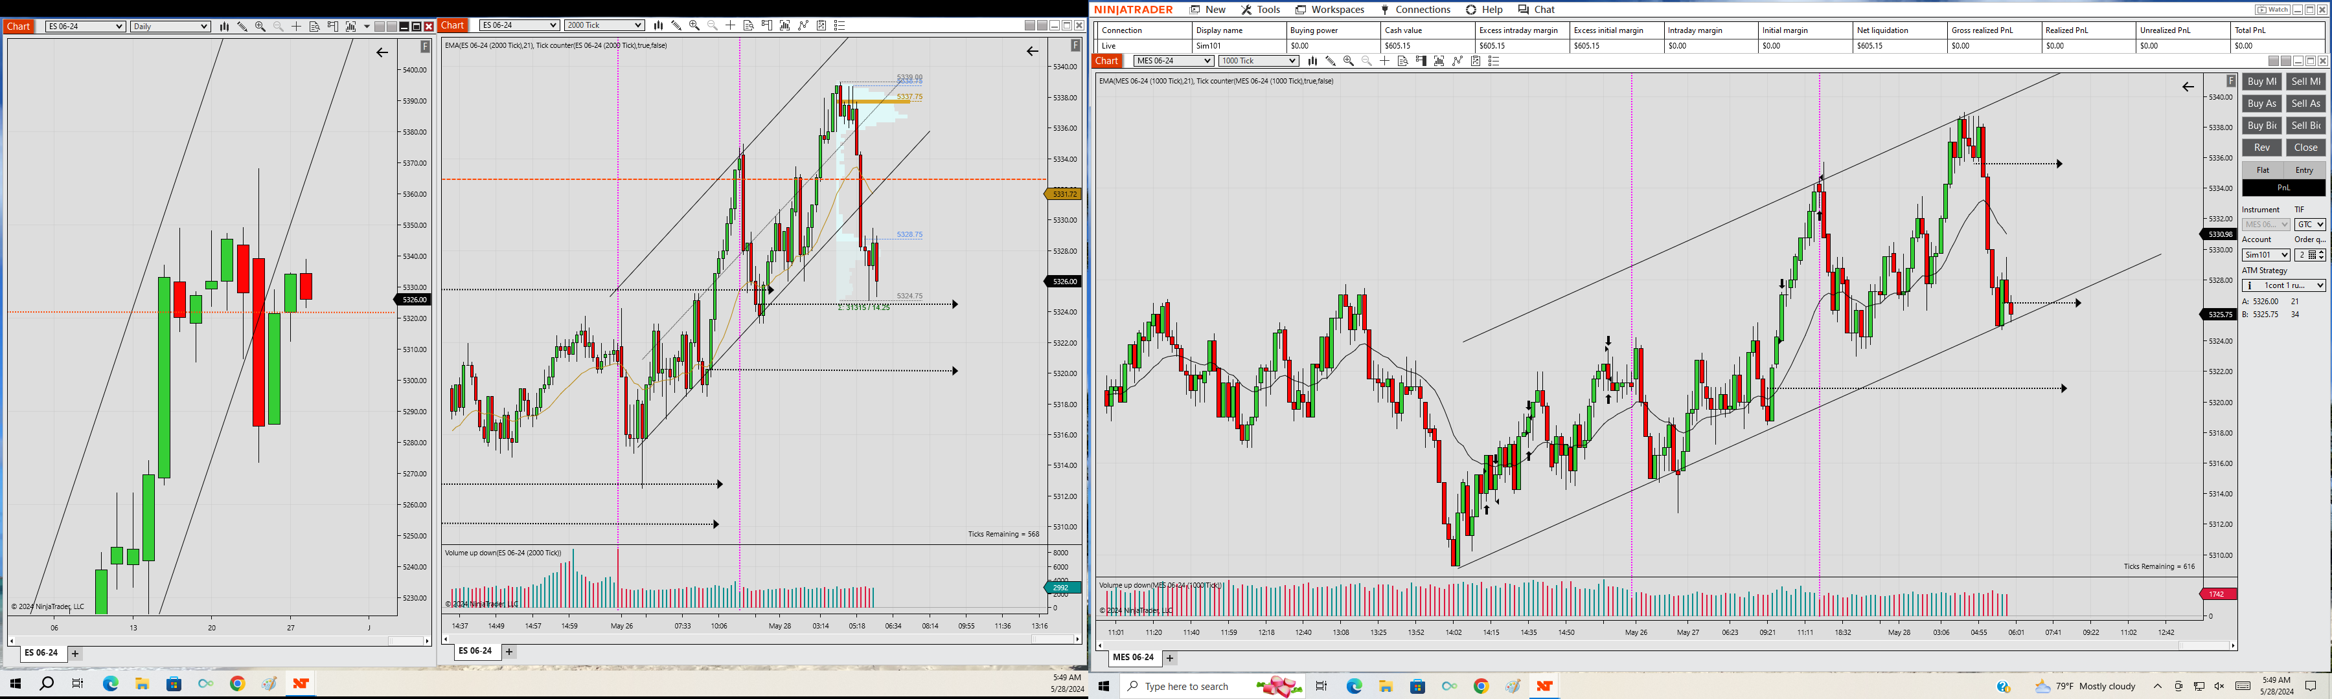
Task: Open properties list icon in ES 2000 Tick chart
Action: pyautogui.click(x=839, y=25)
